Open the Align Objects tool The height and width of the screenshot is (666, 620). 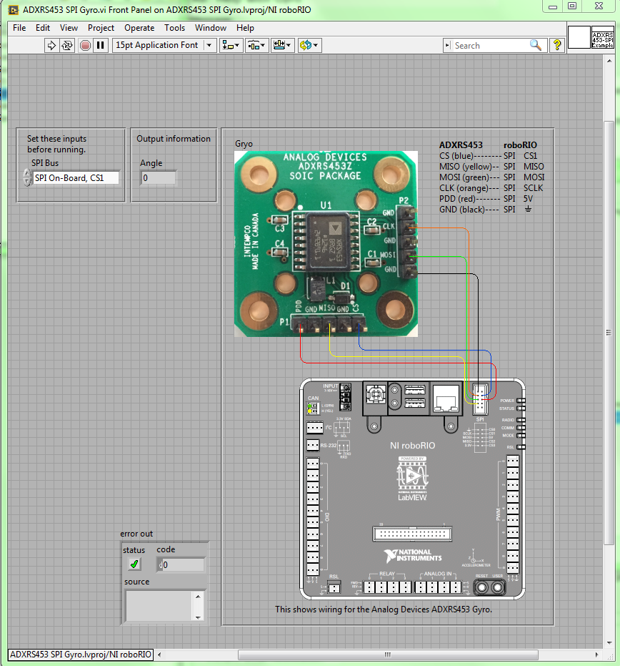230,45
